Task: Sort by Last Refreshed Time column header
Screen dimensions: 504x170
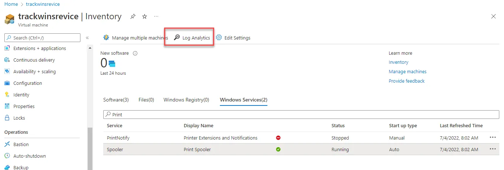Action: [x=461, y=126]
